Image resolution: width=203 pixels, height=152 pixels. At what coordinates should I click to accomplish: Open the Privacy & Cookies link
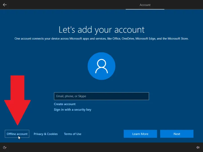(x=46, y=134)
